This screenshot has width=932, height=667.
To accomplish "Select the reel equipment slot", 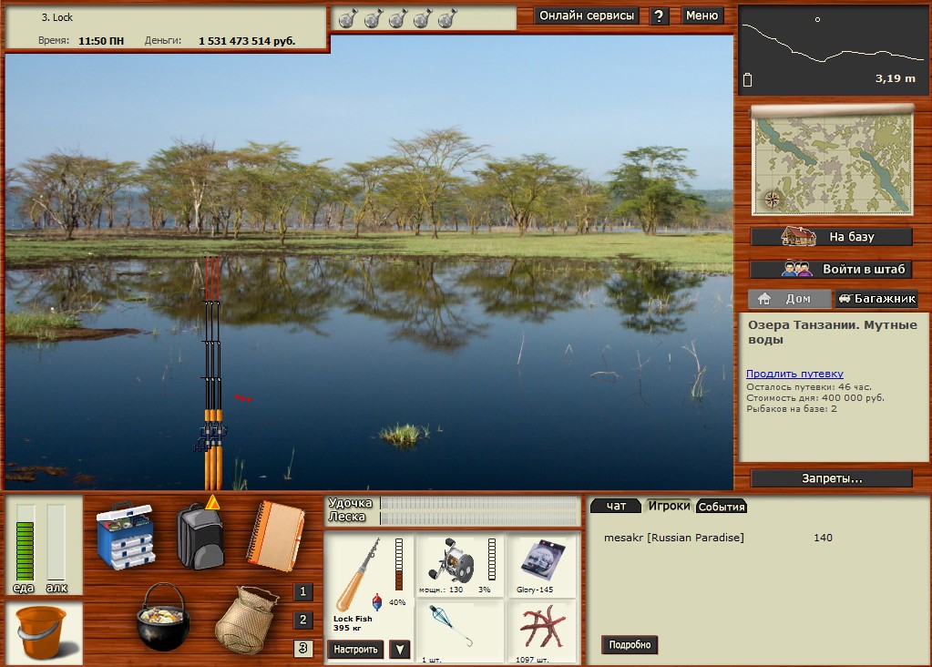I will coord(460,565).
